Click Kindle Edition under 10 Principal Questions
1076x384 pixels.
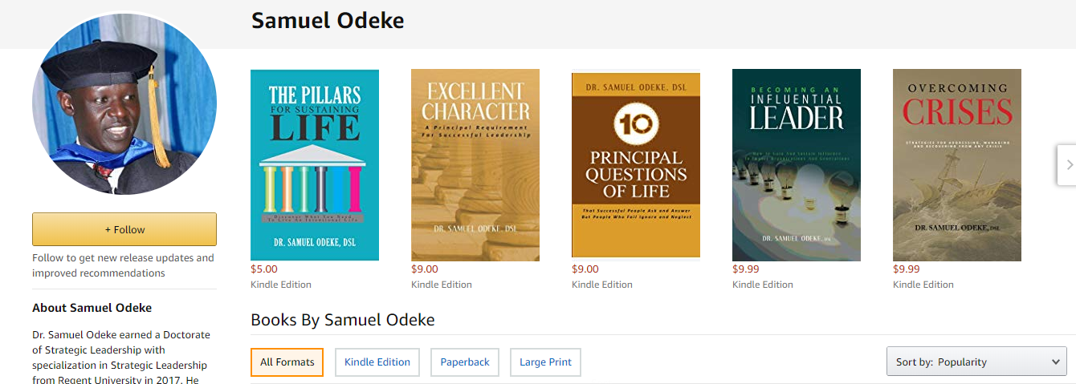pos(602,285)
